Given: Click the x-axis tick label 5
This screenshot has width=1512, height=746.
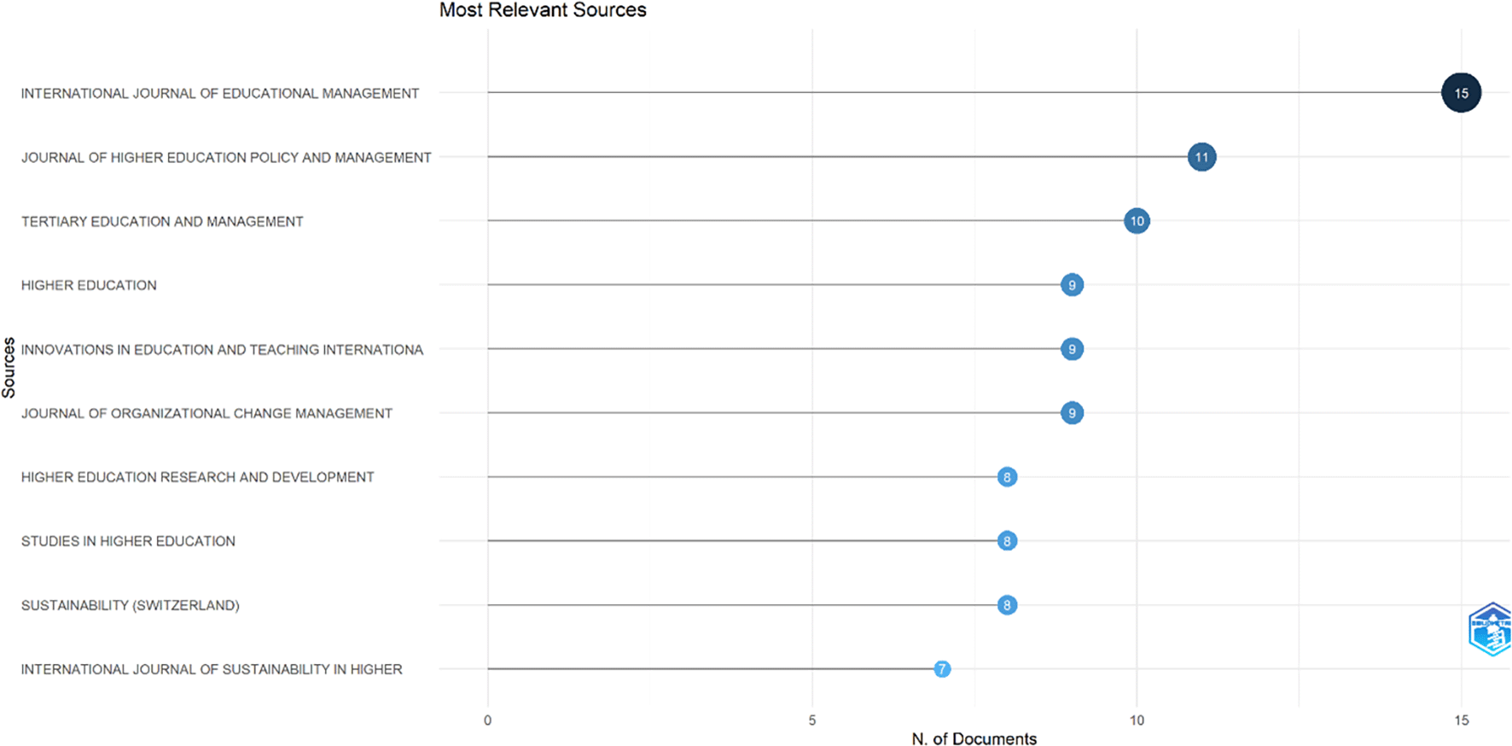Looking at the screenshot, I should point(812,720).
